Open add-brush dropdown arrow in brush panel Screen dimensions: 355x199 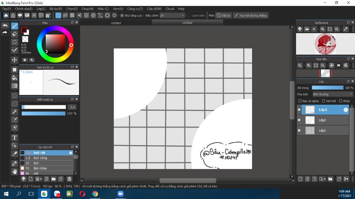41,179
